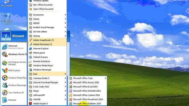Viewport: 189px width, 106px height.
Task: Open the K-Lite Codec Pack folder
Action: point(47,87)
